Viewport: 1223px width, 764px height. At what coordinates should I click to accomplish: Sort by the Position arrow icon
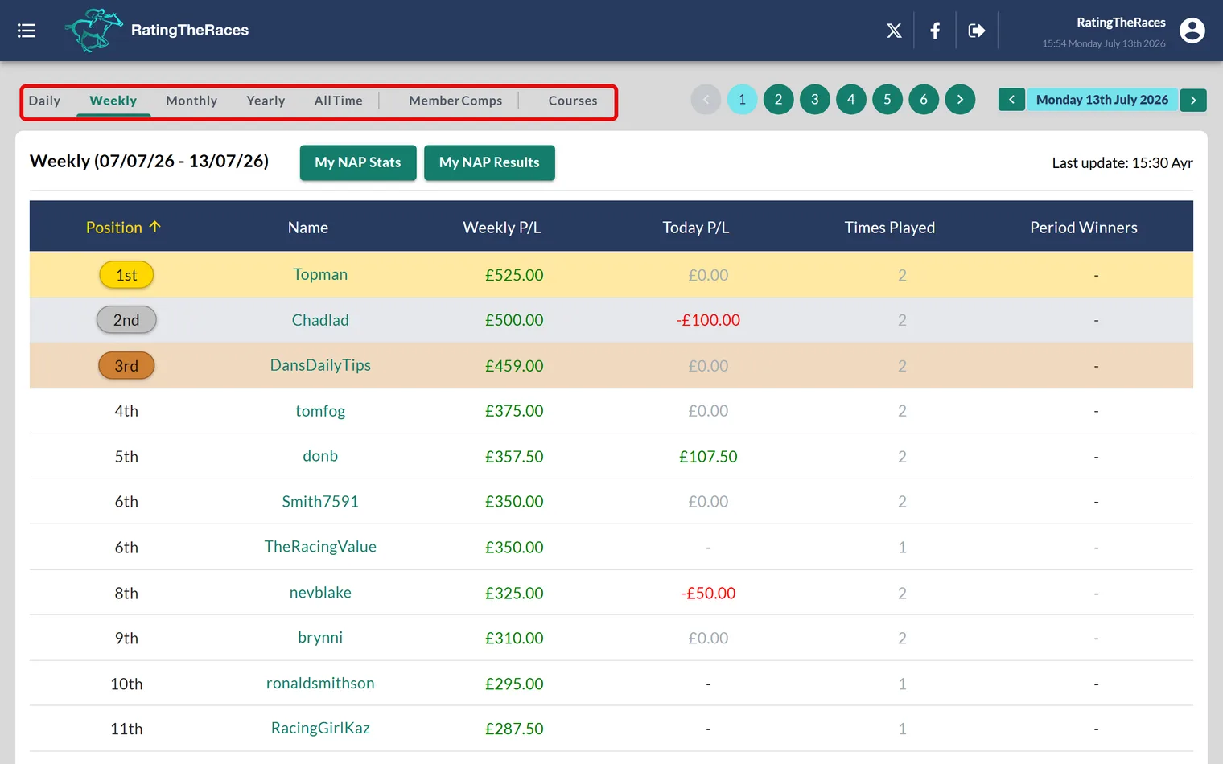pyautogui.click(x=155, y=227)
